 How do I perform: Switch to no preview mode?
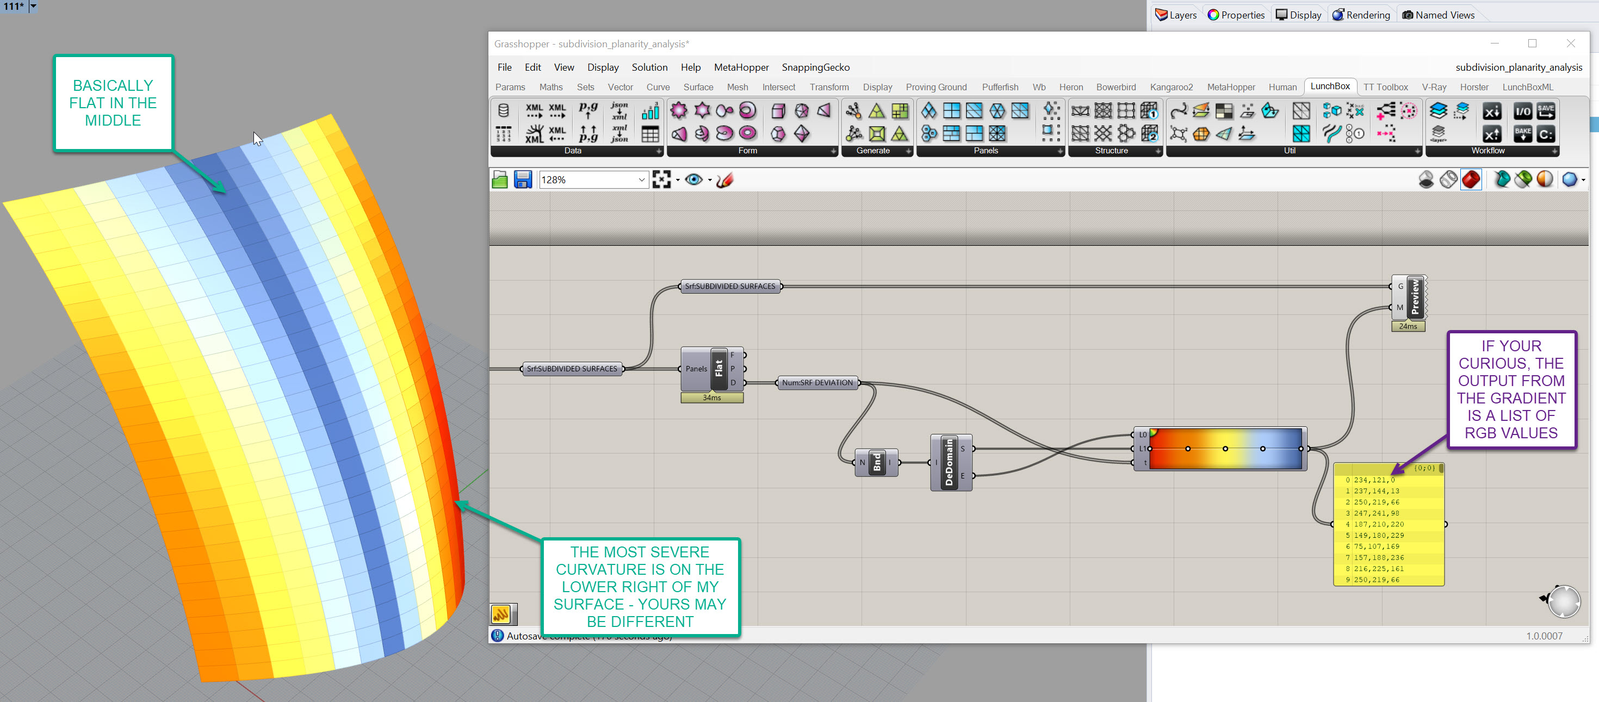1426,180
